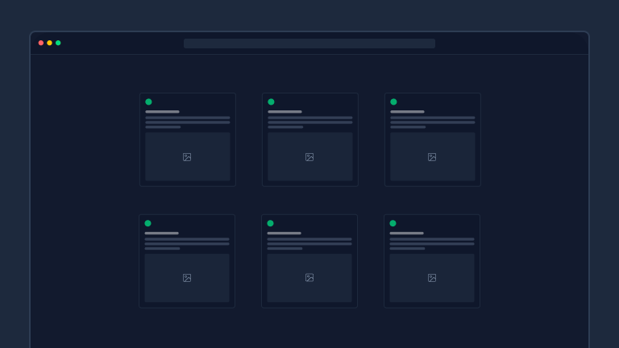619x348 pixels.
Task: Select the title line of the bottom-right card
Action: click(406, 233)
